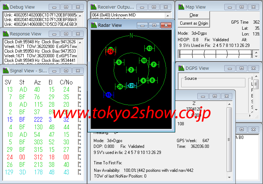
Task: Close the Radar View window
Action: [x=166, y=25]
